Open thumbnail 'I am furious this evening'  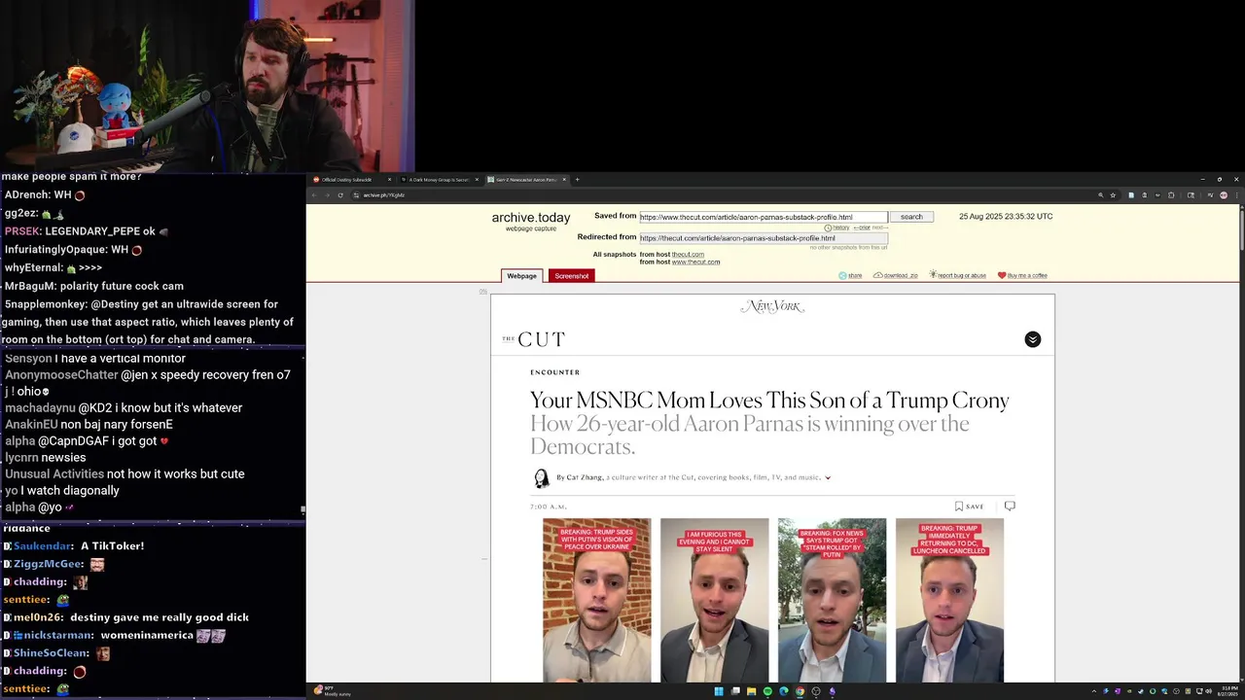click(x=714, y=600)
